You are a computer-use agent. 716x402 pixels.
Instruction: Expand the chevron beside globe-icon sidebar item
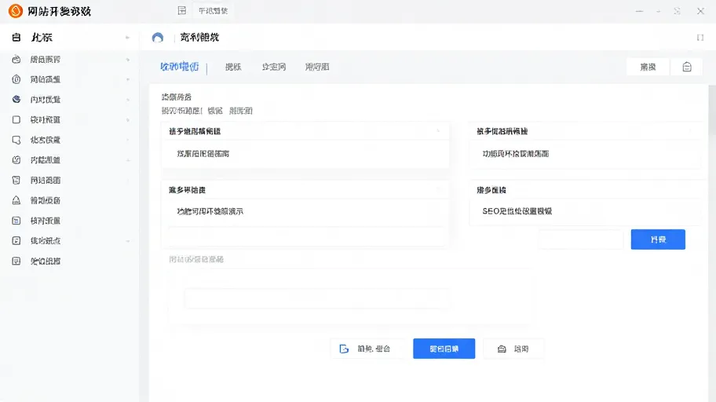click(128, 160)
